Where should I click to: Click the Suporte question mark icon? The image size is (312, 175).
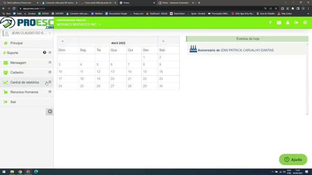coord(45,53)
